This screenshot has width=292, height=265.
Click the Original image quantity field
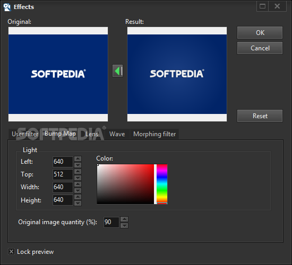pos(111,222)
